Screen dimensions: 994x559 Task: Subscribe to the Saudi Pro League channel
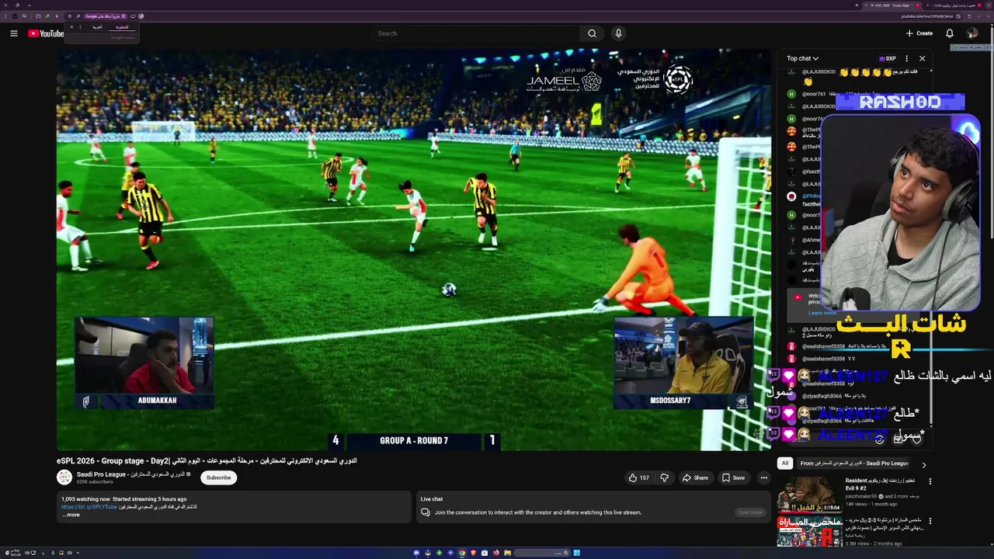(x=218, y=477)
